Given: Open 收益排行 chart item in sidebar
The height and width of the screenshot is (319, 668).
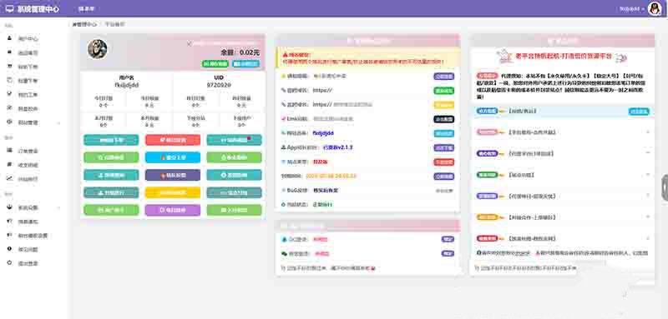Looking at the screenshot, I should point(28,179).
